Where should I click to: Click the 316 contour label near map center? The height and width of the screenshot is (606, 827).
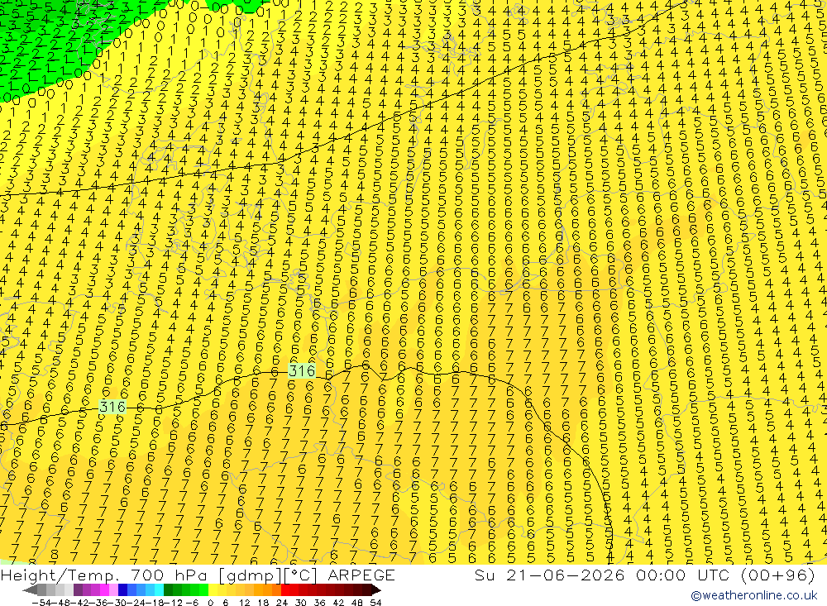coord(302,370)
